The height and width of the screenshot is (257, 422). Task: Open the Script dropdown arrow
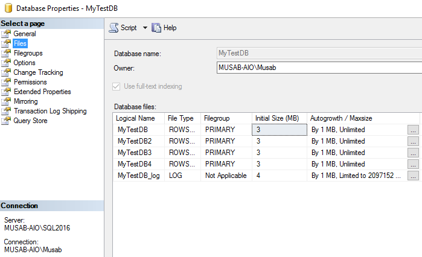(145, 28)
